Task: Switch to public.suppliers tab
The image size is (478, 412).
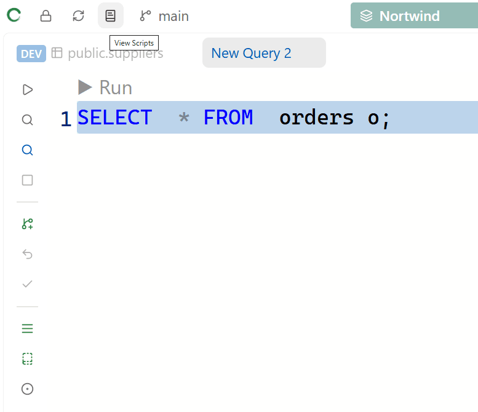Action: coord(107,54)
